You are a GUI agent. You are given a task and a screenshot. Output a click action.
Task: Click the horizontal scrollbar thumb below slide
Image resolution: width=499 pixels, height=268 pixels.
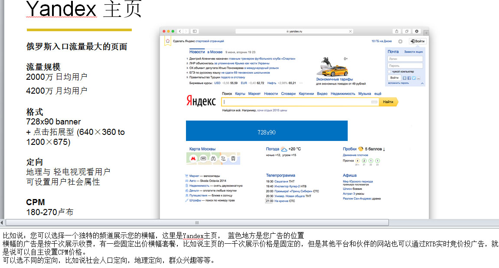(x=197, y=222)
